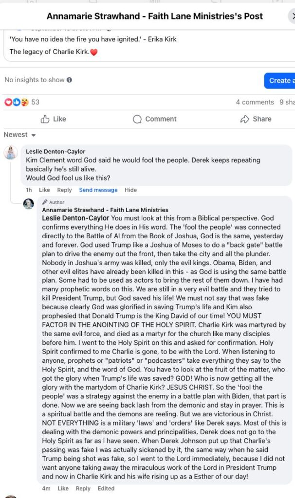
Task: Hide Leslie Denton-Caylor's comment
Action: [130, 190]
